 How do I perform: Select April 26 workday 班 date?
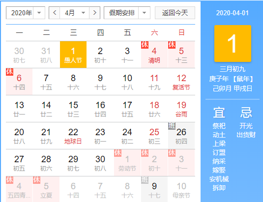tap(181, 136)
